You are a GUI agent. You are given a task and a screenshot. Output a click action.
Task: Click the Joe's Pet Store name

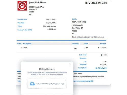tap(37, 2)
